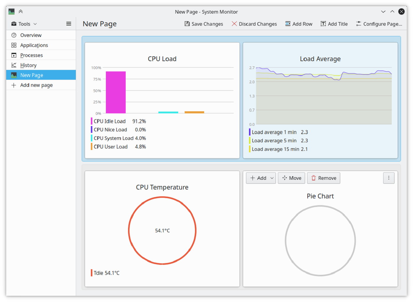Click the Applications grid icon
This screenshot has height=302, width=413.
[x=14, y=45]
